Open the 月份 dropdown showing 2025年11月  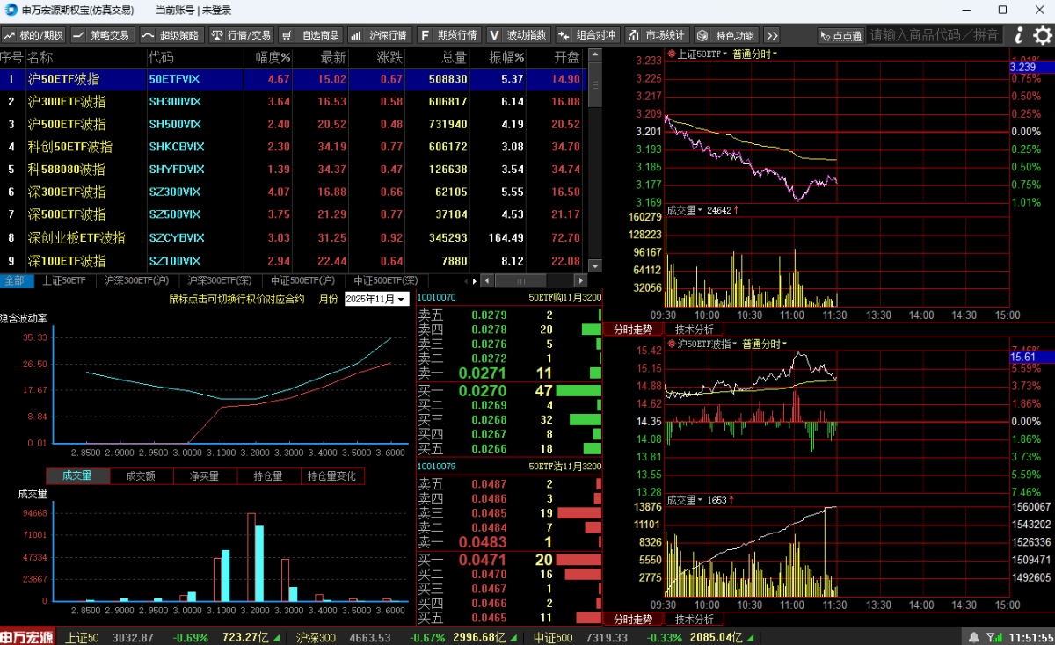pyautogui.click(x=376, y=299)
